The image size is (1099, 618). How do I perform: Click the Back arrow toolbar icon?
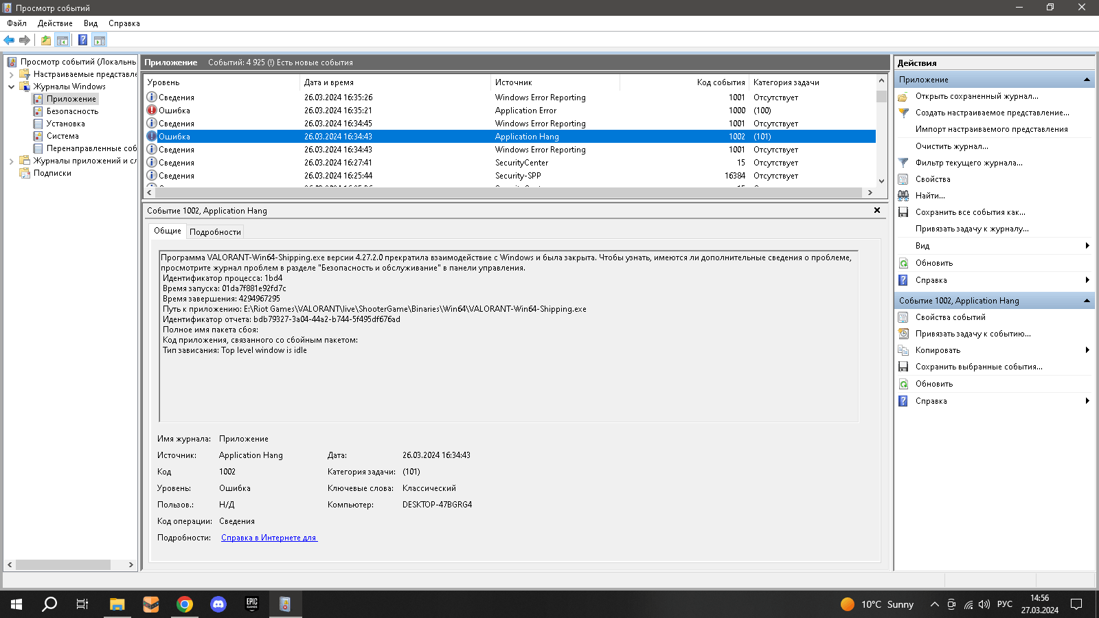coord(9,40)
